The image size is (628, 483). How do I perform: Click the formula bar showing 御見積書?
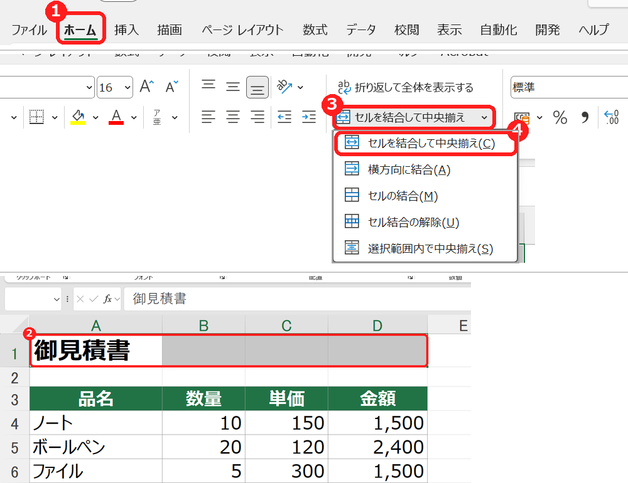(297, 299)
